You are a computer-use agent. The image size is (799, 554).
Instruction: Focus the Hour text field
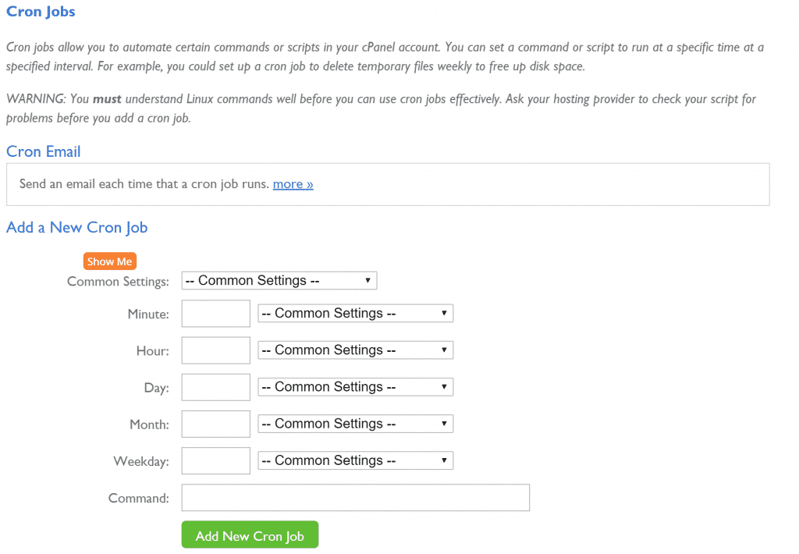[x=216, y=350]
